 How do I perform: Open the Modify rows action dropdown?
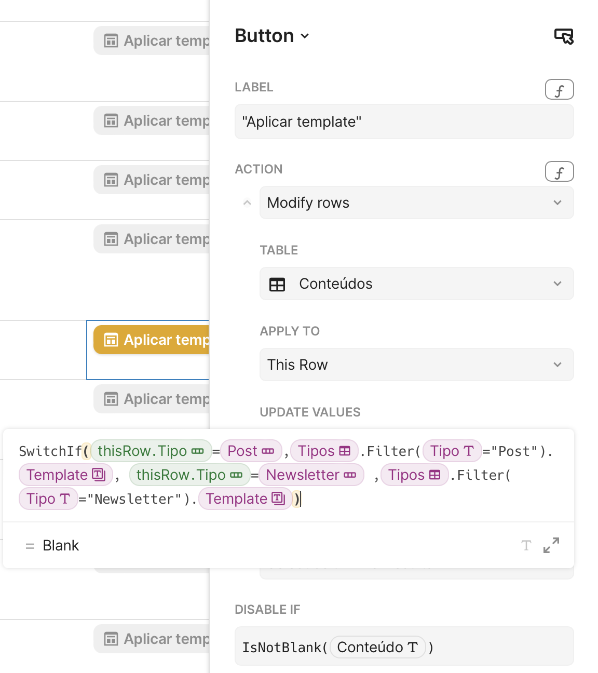416,203
